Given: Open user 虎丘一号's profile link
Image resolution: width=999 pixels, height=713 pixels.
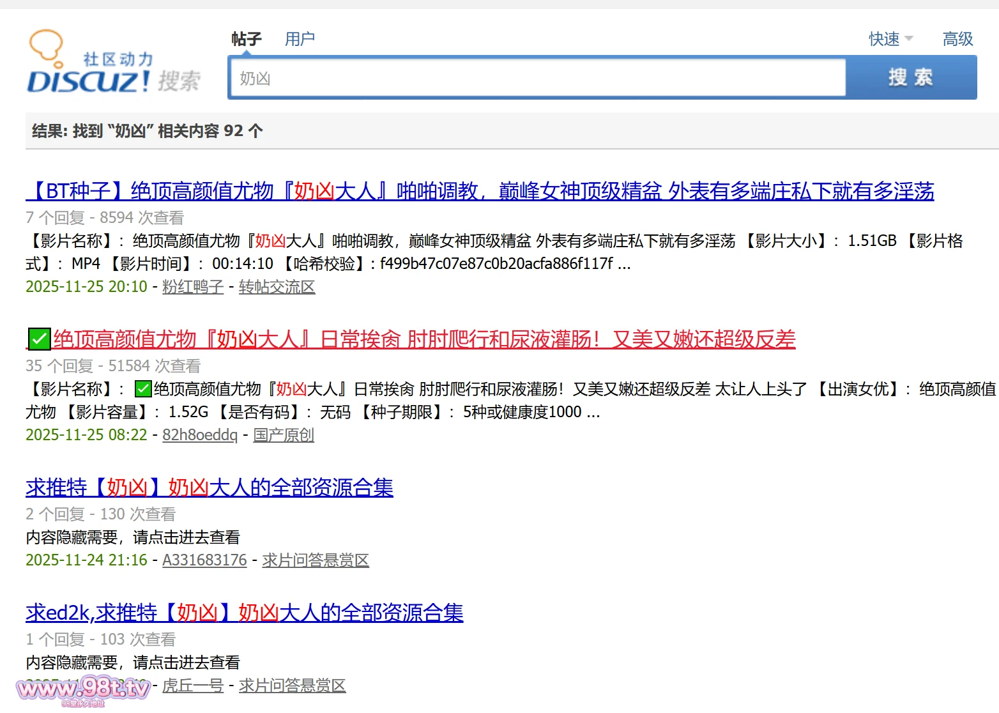Looking at the screenshot, I should pyautogui.click(x=193, y=686).
